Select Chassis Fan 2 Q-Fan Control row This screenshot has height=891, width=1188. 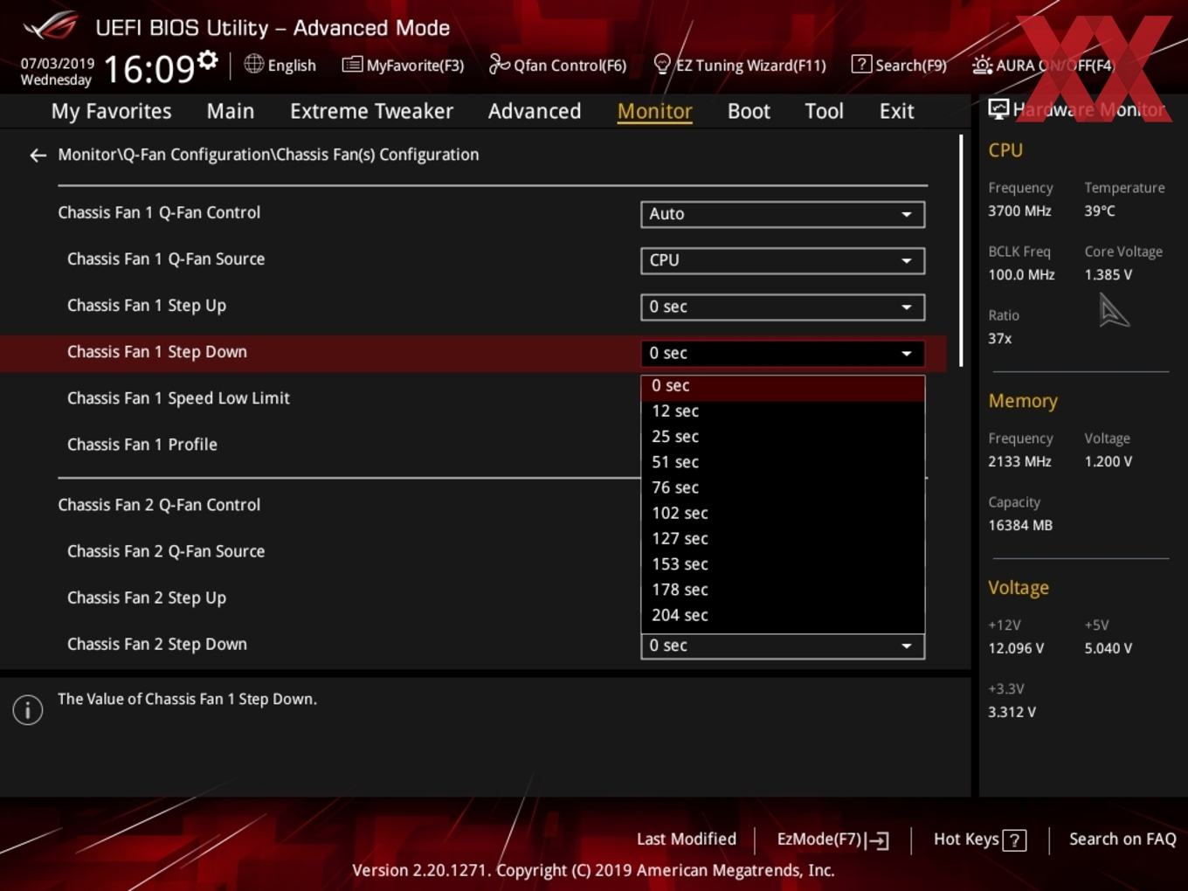coord(159,505)
